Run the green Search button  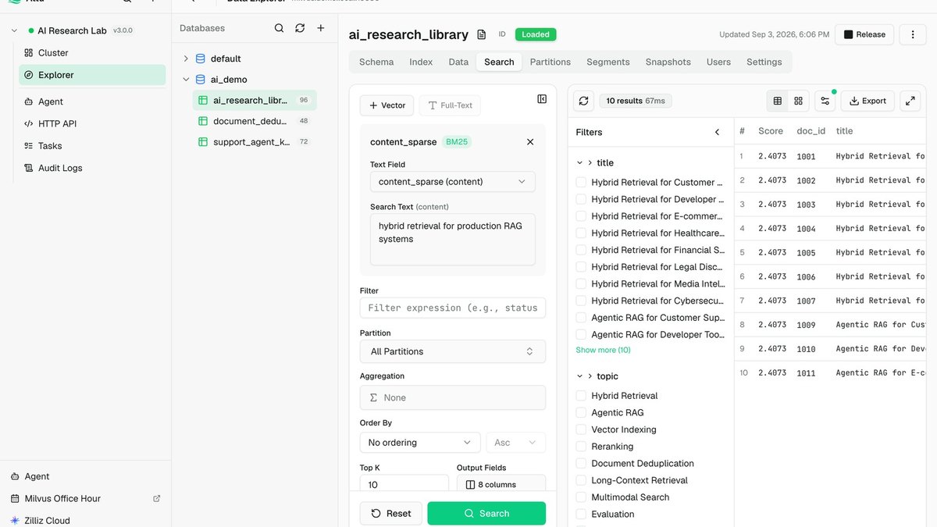[x=486, y=513]
